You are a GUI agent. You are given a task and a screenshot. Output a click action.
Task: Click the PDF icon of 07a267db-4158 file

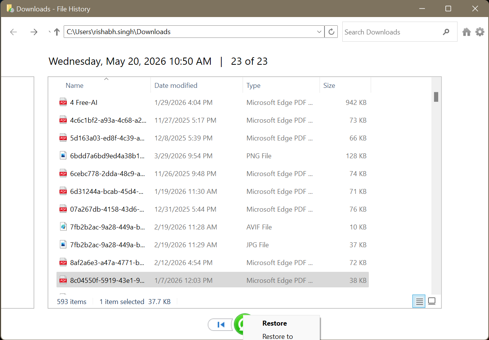pyautogui.click(x=63, y=209)
